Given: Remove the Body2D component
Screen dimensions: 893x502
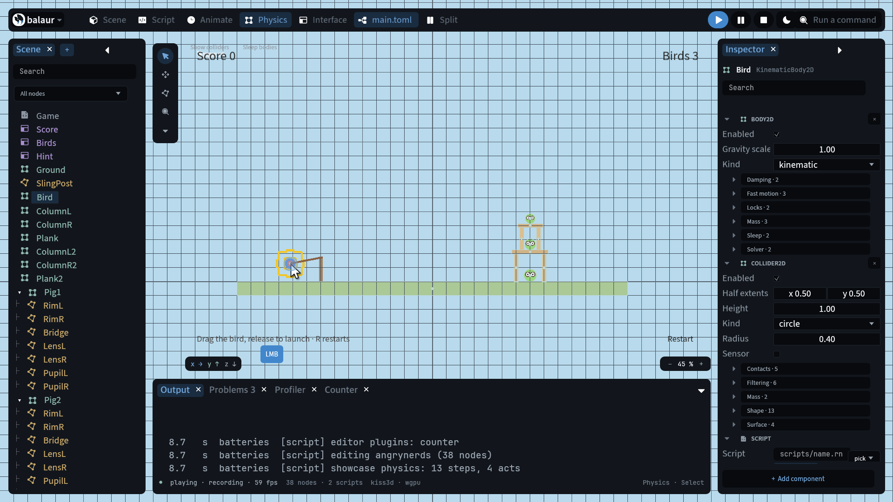Looking at the screenshot, I should tap(874, 119).
